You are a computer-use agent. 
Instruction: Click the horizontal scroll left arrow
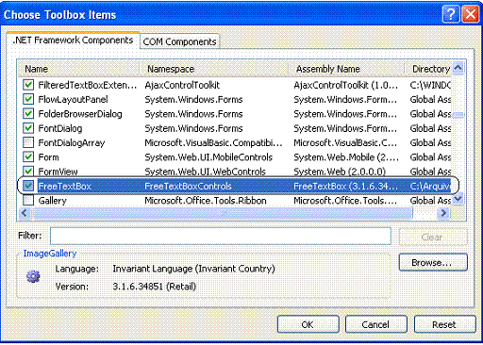(25, 213)
